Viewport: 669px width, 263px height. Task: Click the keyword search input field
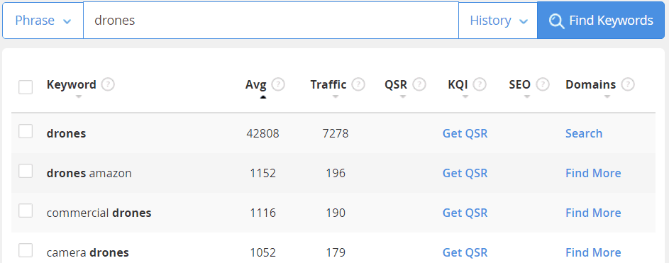pos(271,21)
